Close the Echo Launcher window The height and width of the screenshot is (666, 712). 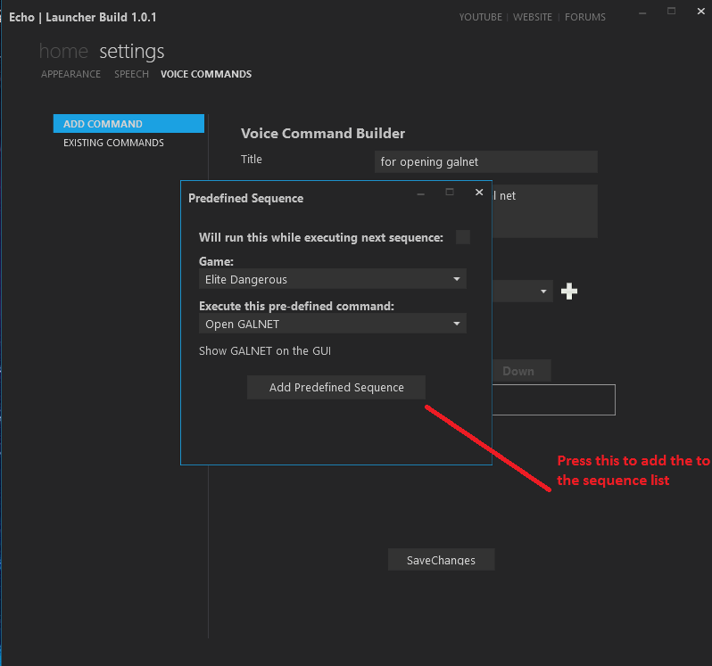(701, 12)
